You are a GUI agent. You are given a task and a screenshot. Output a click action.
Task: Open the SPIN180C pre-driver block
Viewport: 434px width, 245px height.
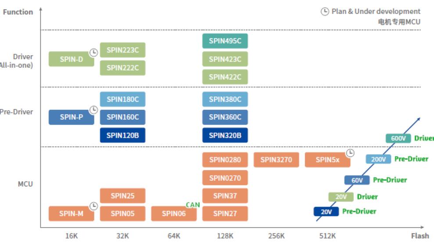click(x=122, y=99)
